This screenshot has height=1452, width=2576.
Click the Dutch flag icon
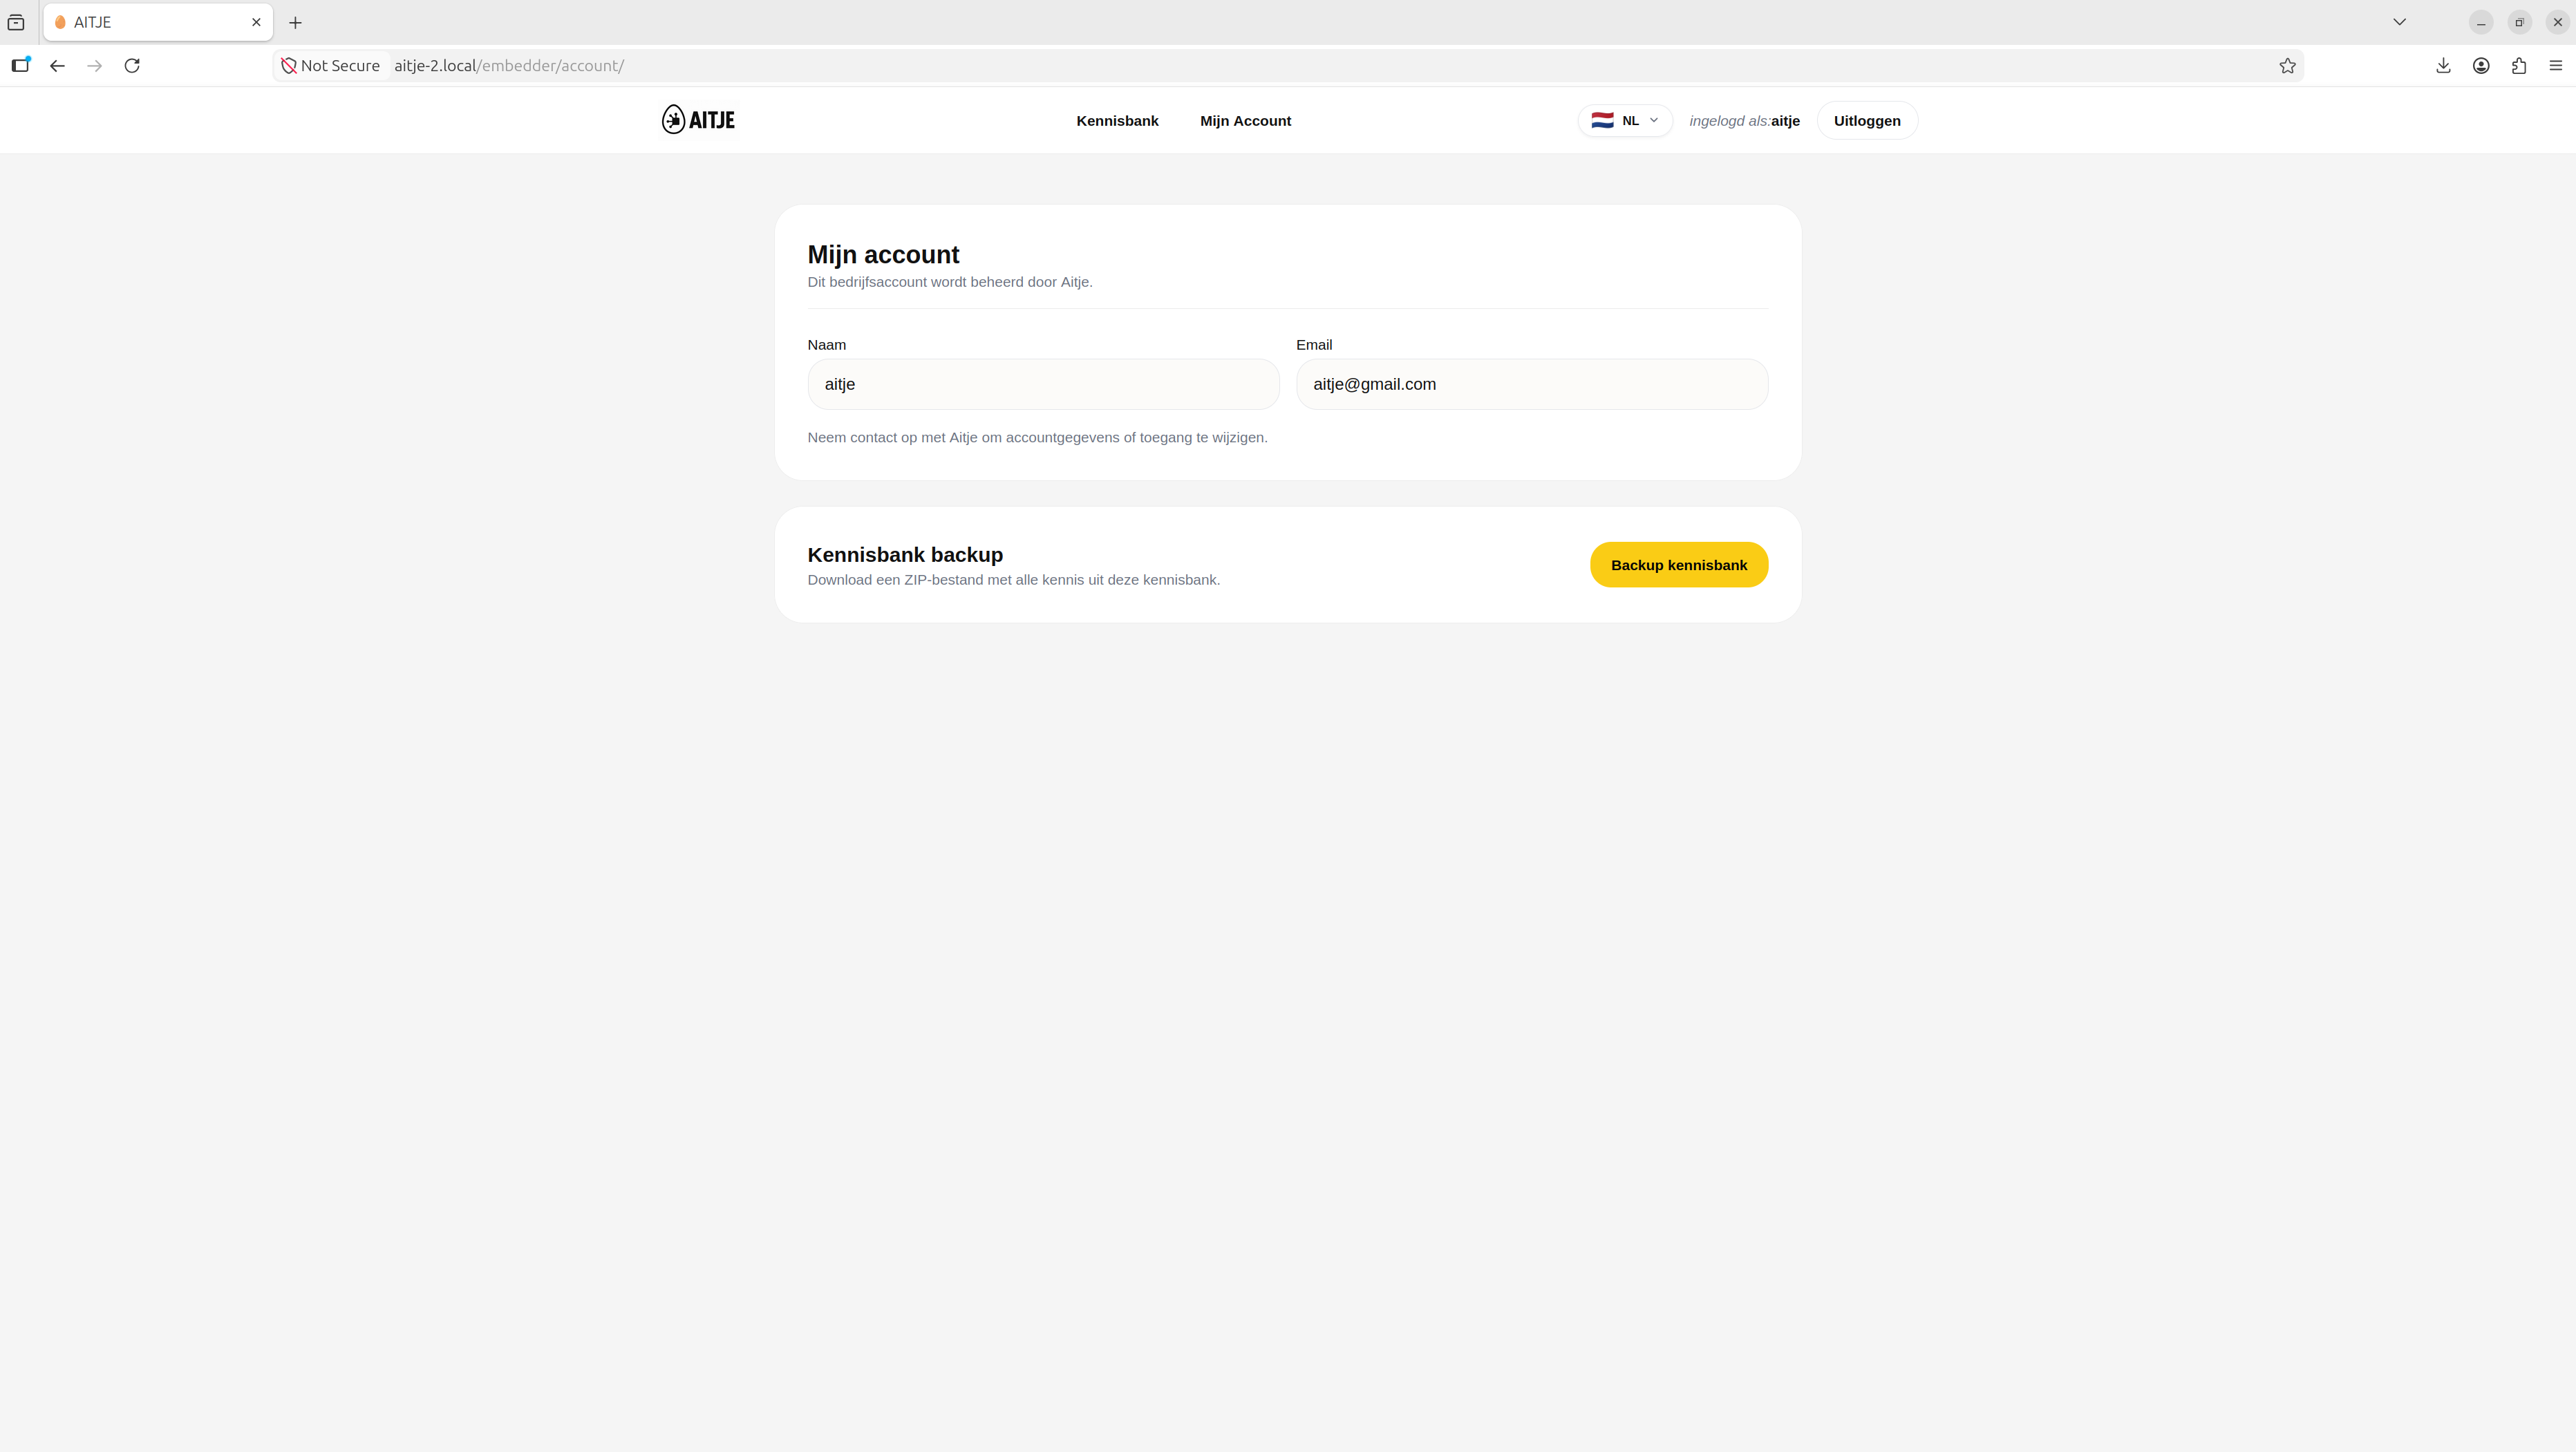(x=1602, y=121)
